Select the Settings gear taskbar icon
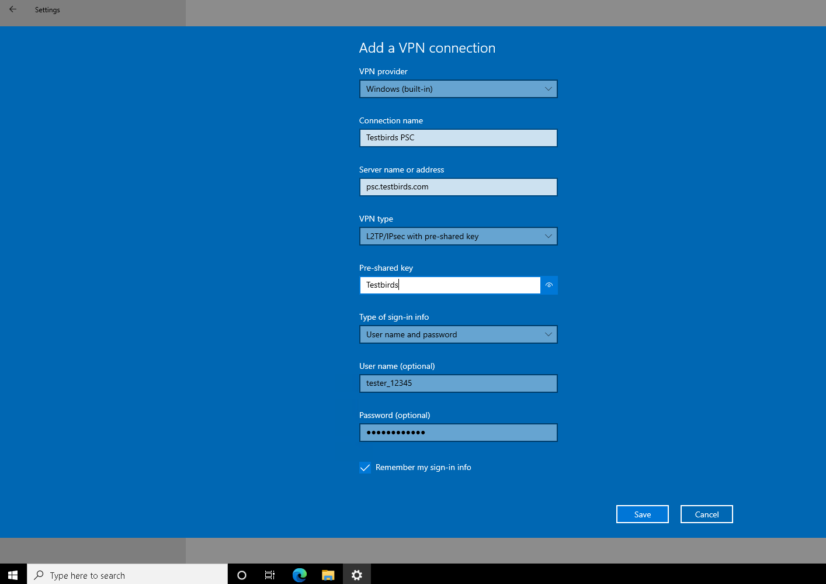Screen dimensions: 826x584 point(357,575)
